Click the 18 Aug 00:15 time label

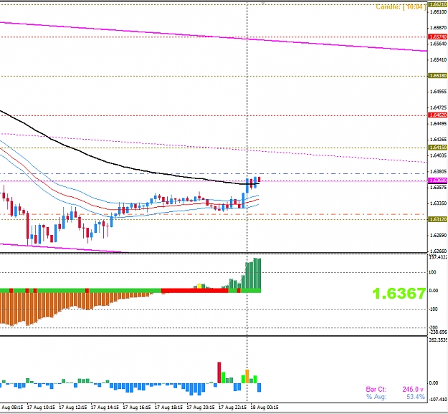click(264, 408)
